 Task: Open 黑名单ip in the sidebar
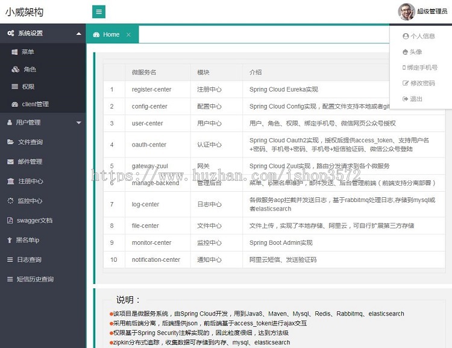coord(43,240)
